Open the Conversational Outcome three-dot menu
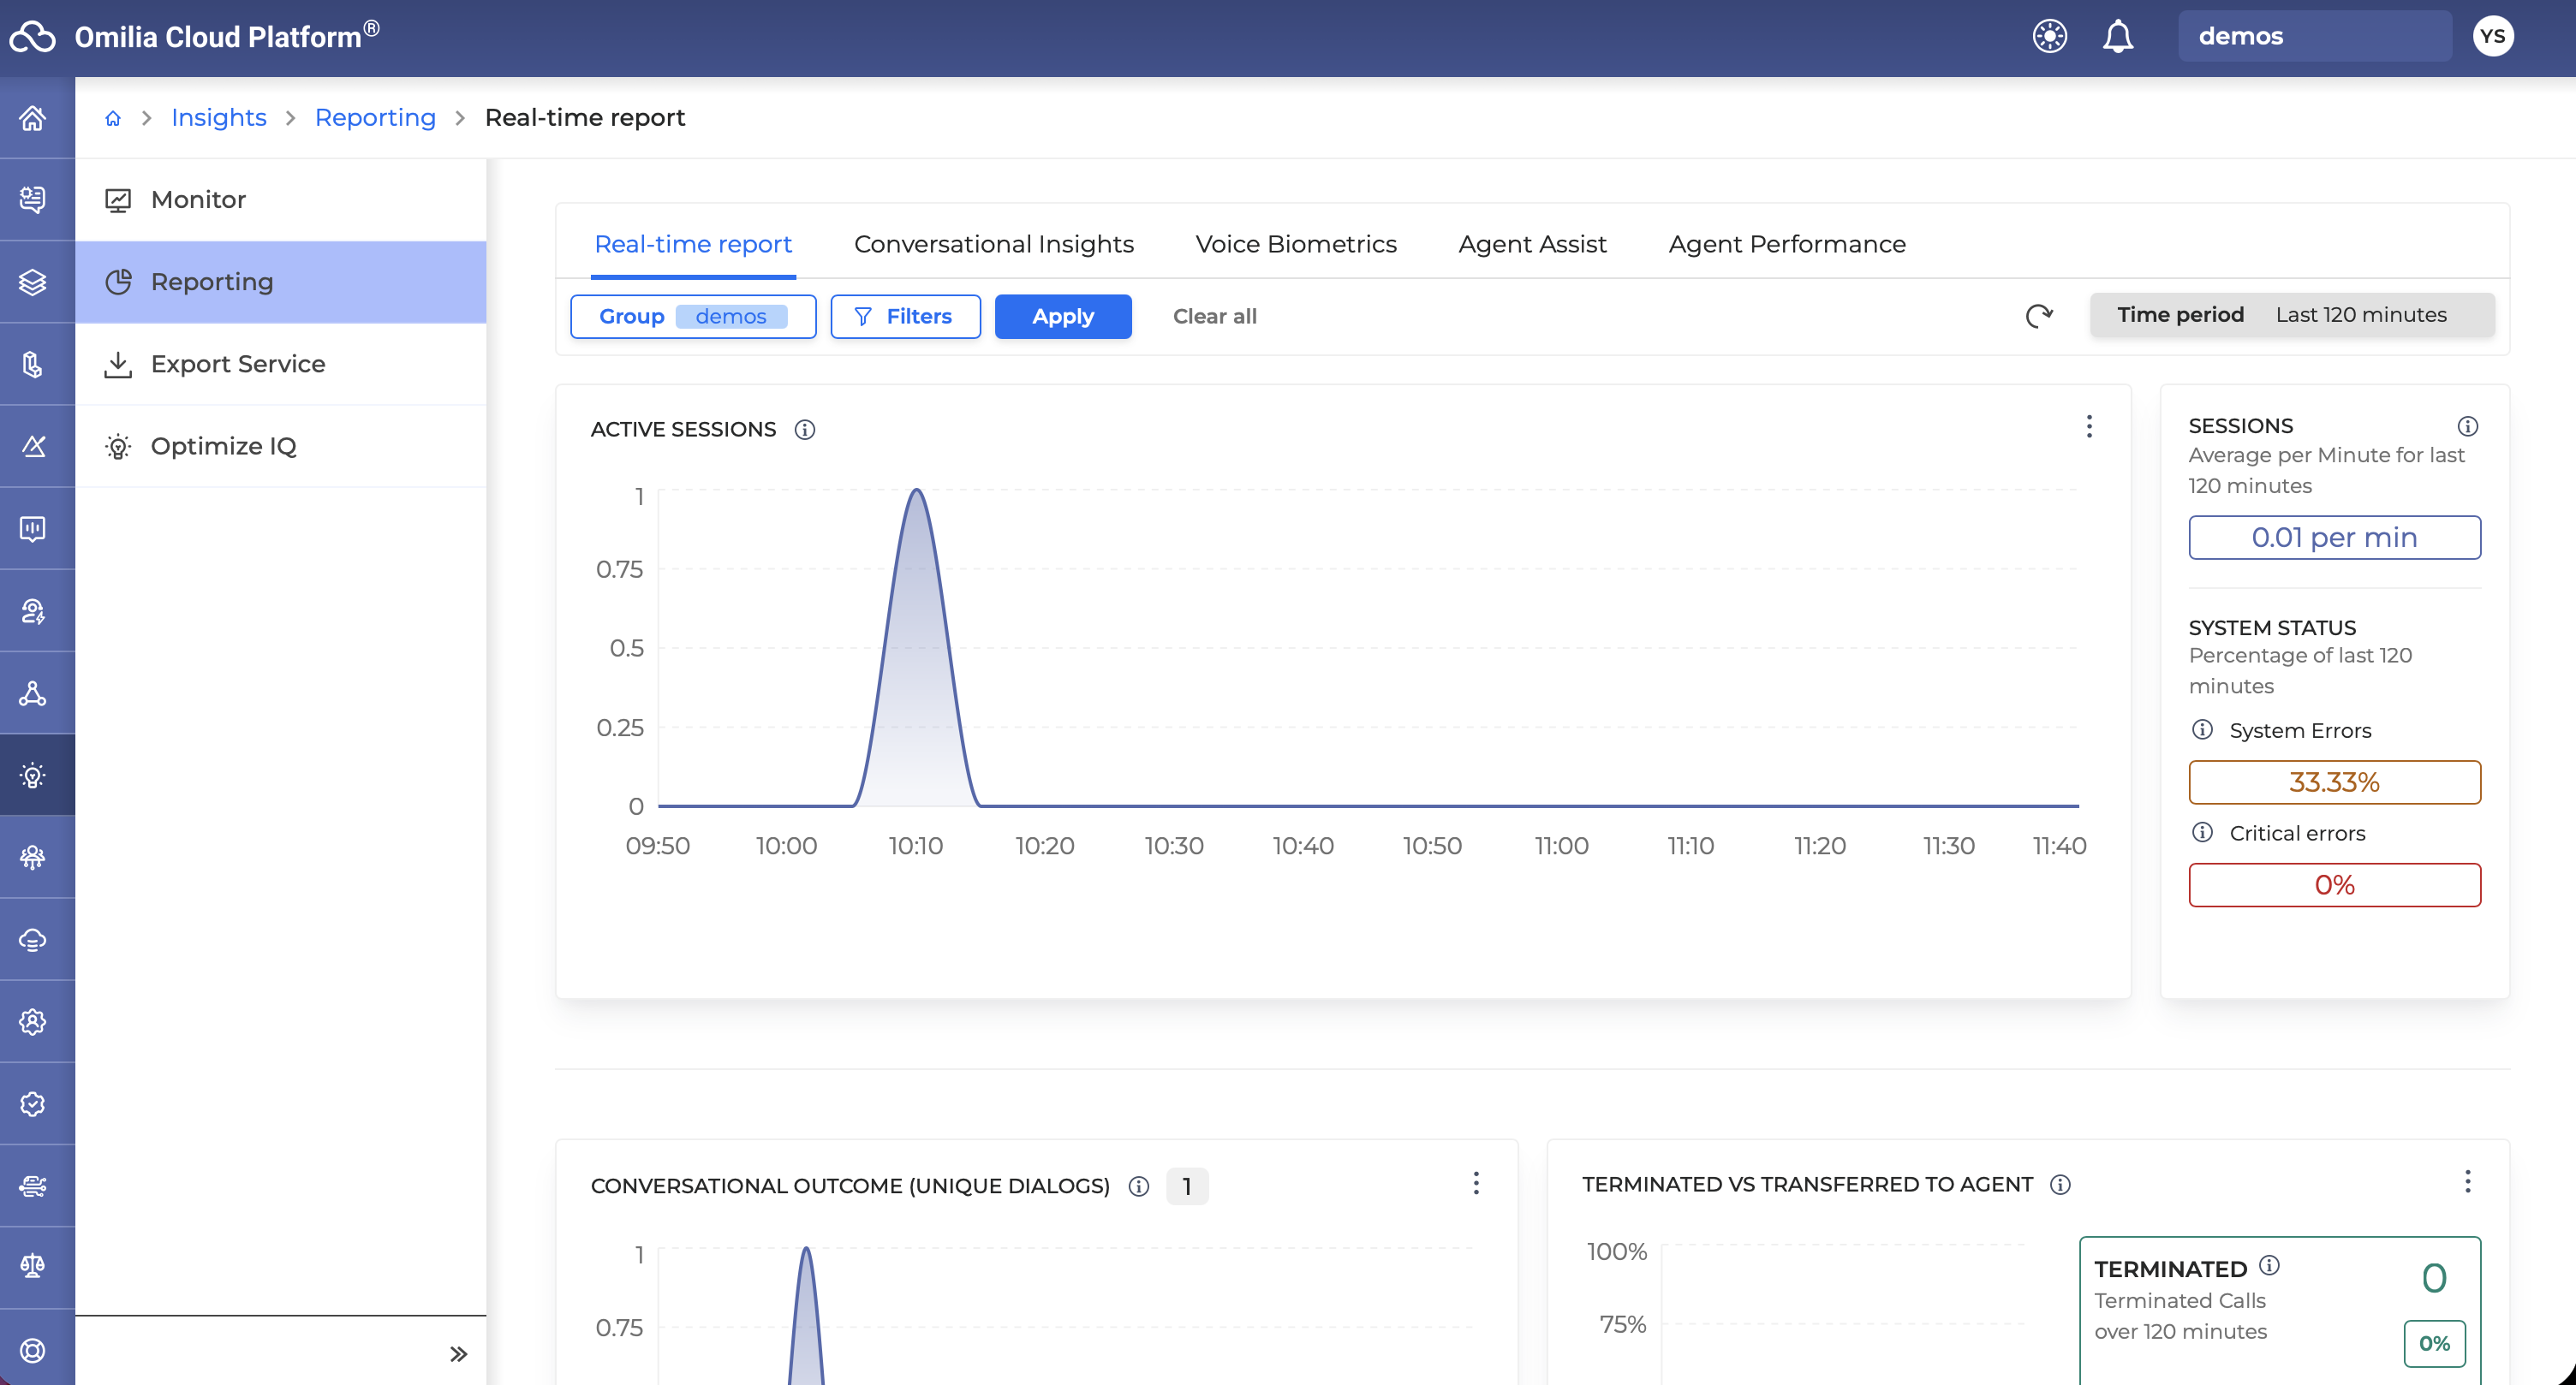Screen dimensions: 2576x1385 pos(1476,1183)
